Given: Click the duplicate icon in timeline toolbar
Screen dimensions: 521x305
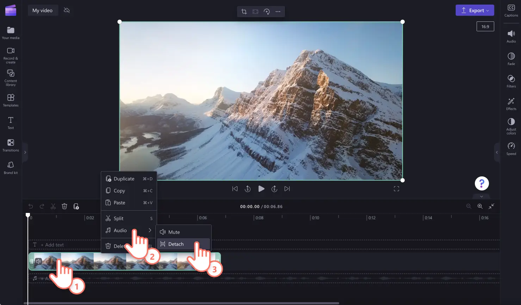Looking at the screenshot, I should click(x=76, y=206).
